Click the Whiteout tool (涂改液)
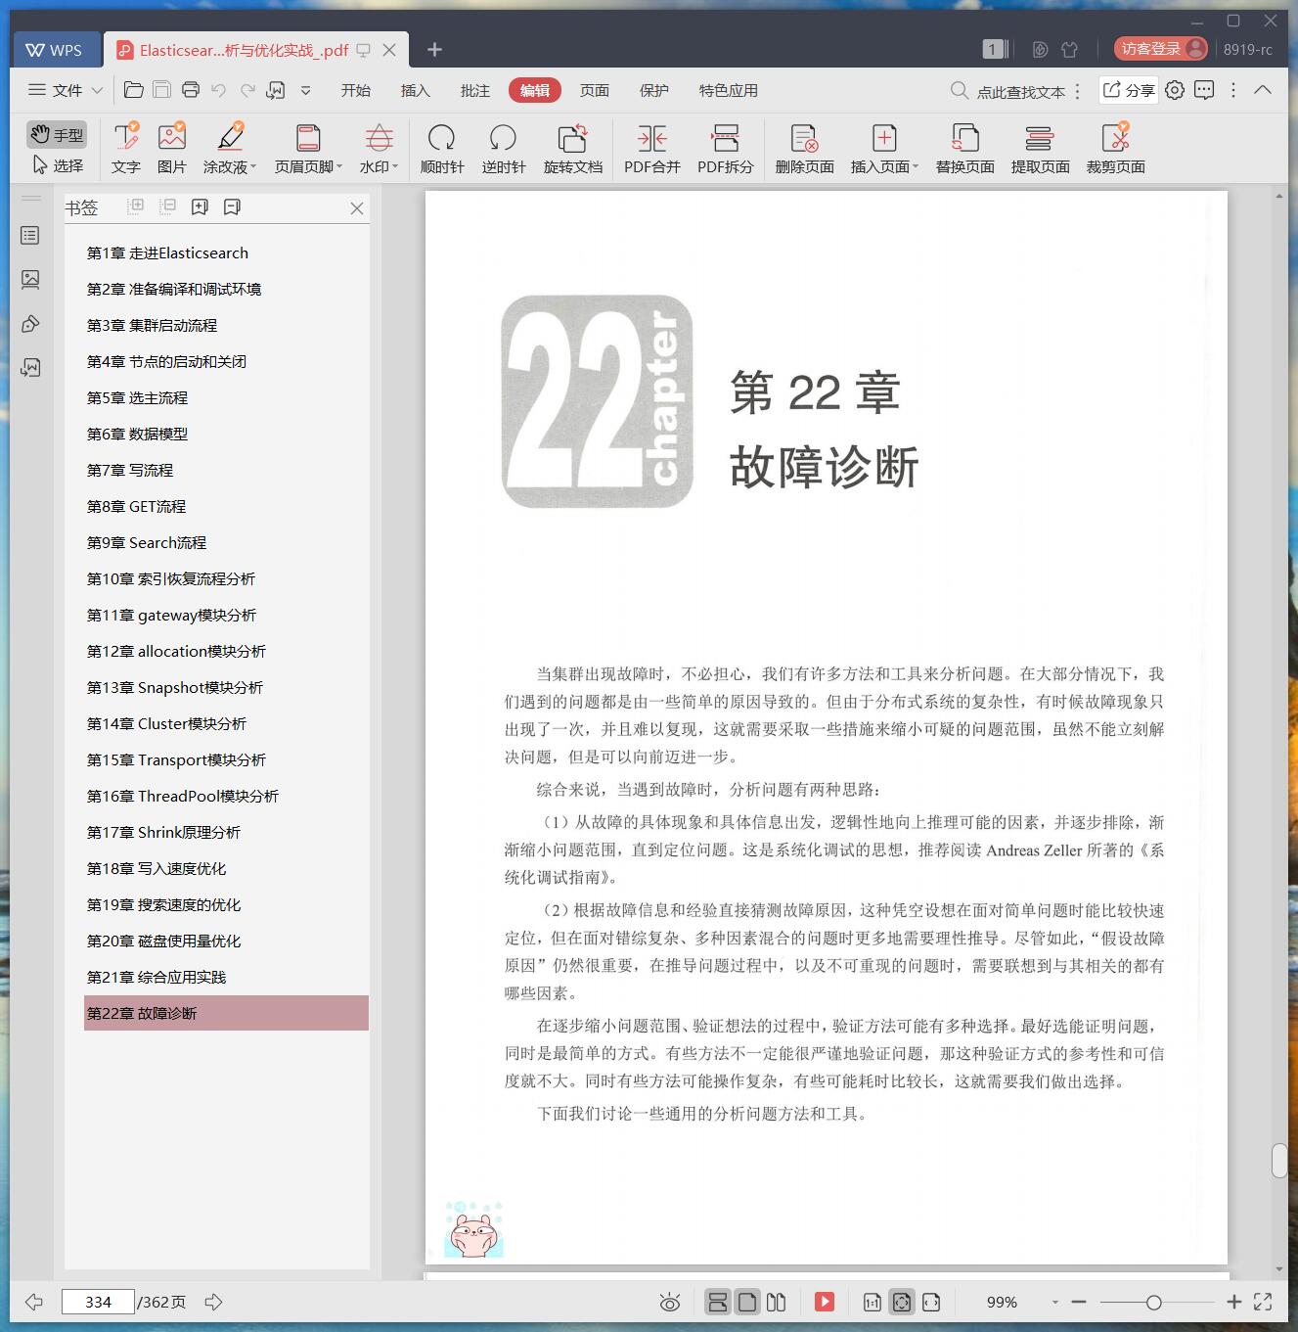1298x1332 pixels. coord(230,149)
